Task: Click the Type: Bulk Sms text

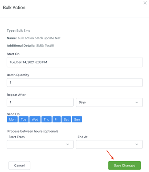Action: [18, 31]
